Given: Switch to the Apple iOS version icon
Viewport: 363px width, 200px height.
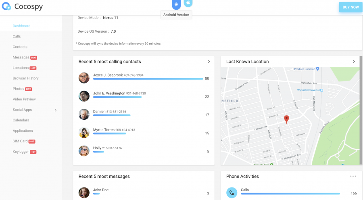Looking at the screenshot, I should click(x=188, y=3).
